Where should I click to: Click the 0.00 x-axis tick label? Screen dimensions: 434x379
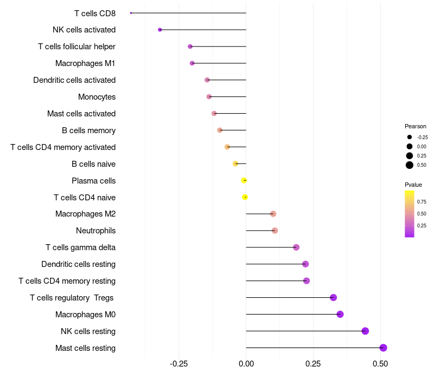(x=246, y=364)
